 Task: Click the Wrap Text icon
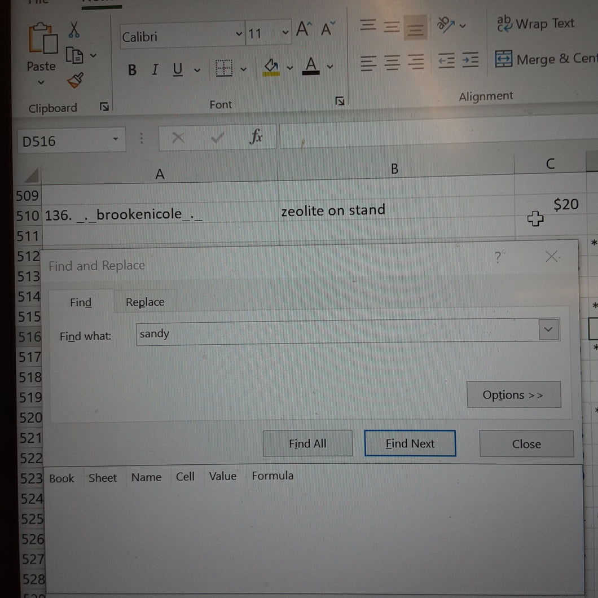coord(504,24)
